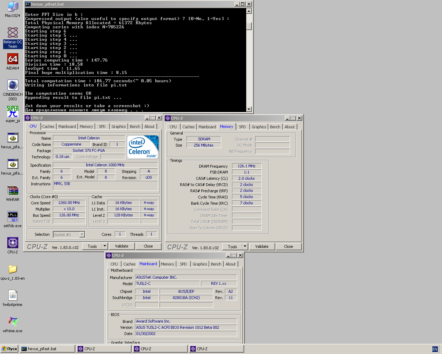Open Bench tab in Memory window
This screenshot has height=354, width=442.
click(275, 127)
